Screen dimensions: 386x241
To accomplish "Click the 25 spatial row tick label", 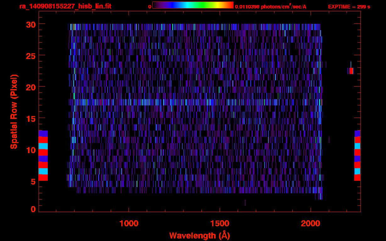I will pyautogui.click(x=31, y=56).
